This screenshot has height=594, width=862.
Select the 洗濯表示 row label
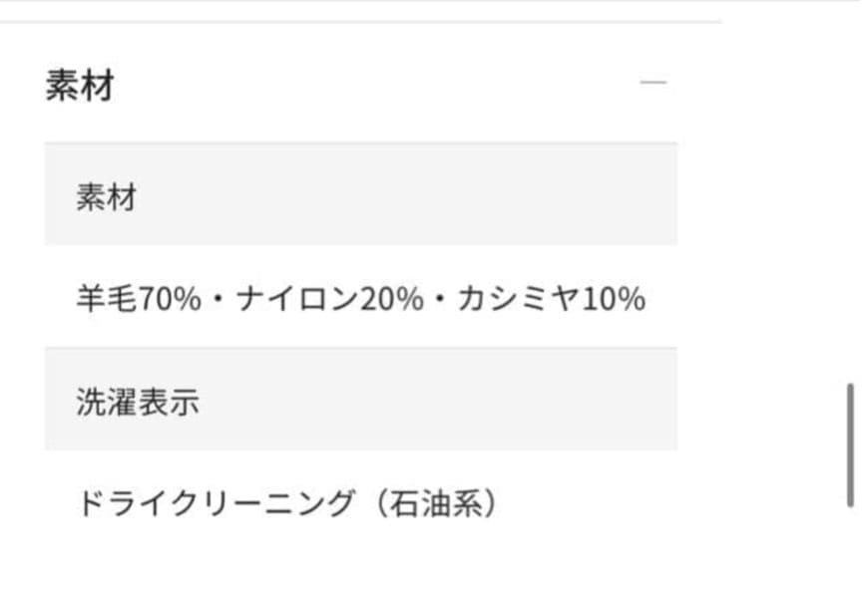(138, 401)
